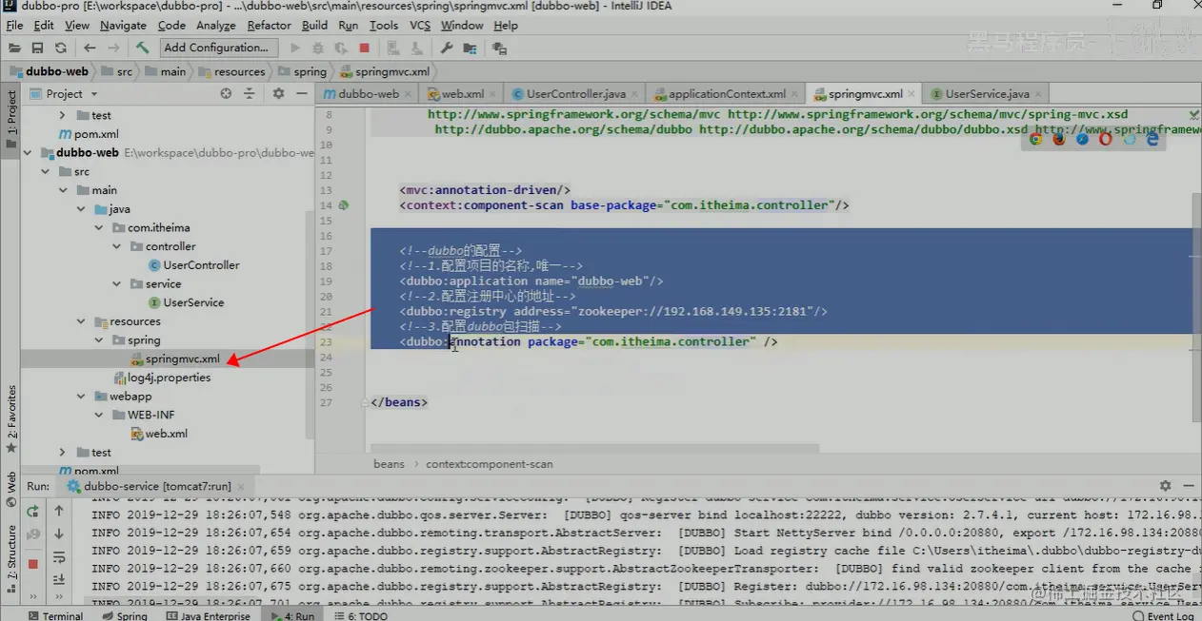Toggle scroll to end icon in Run panel

59,579
